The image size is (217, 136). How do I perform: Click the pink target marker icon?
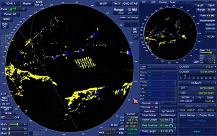[136, 101]
